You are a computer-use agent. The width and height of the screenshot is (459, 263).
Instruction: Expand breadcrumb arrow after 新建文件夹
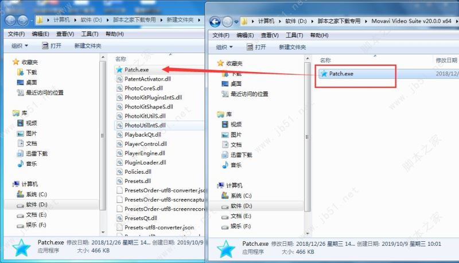click(199, 20)
